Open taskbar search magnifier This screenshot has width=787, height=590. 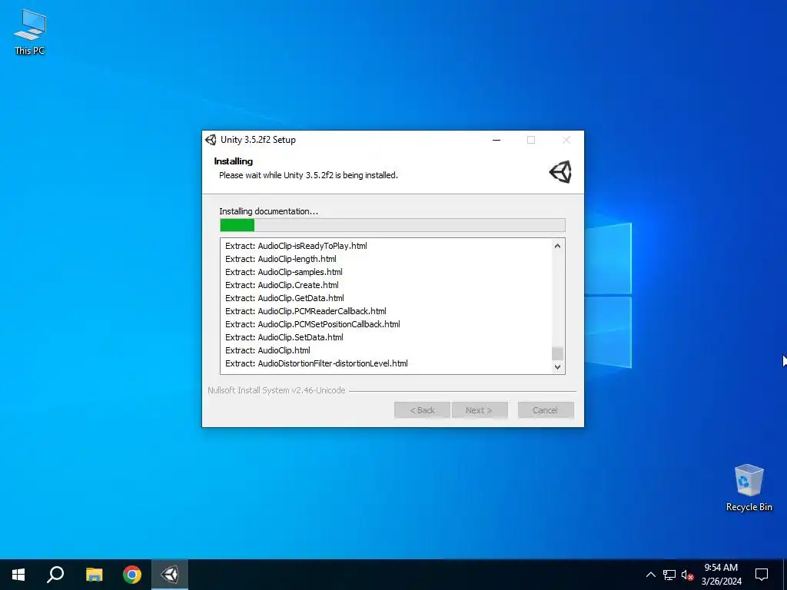55,575
